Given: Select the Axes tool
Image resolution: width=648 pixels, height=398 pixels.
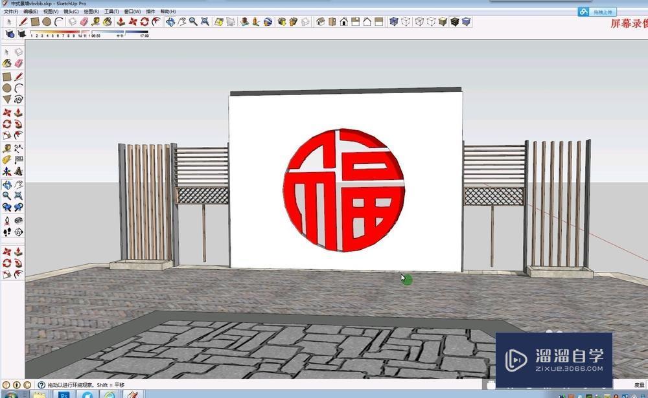Looking at the screenshot, I should (x=6, y=171).
